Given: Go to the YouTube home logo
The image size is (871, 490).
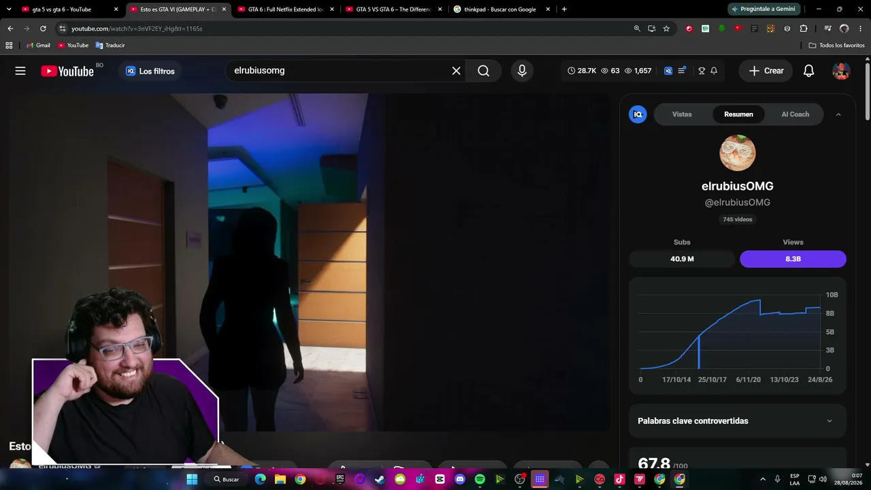Looking at the screenshot, I should point(67,71).
